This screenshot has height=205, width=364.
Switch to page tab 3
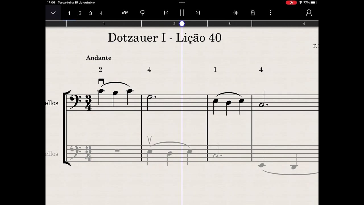click(x=90, y=13)
